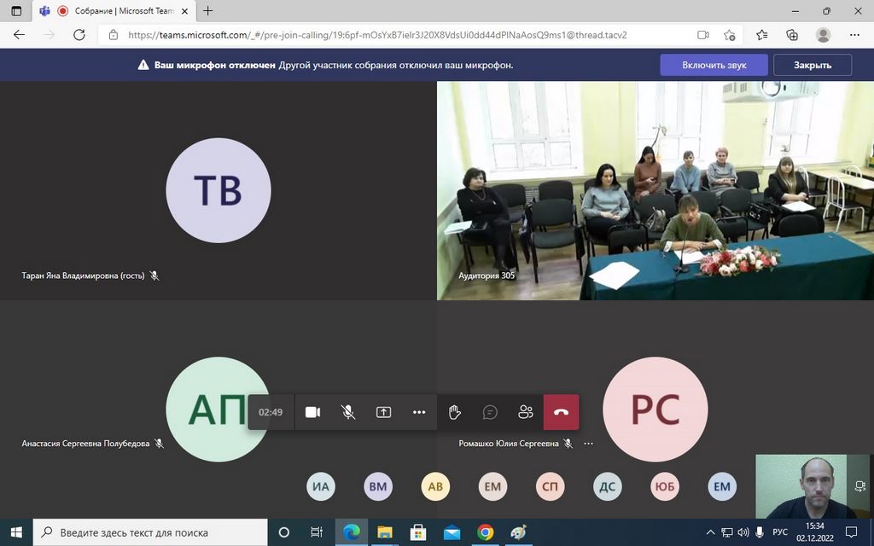Image resolution: width=874 pixels, height=546 pixels.
Task: Refresh the Teams page
Action: [79, 35]
